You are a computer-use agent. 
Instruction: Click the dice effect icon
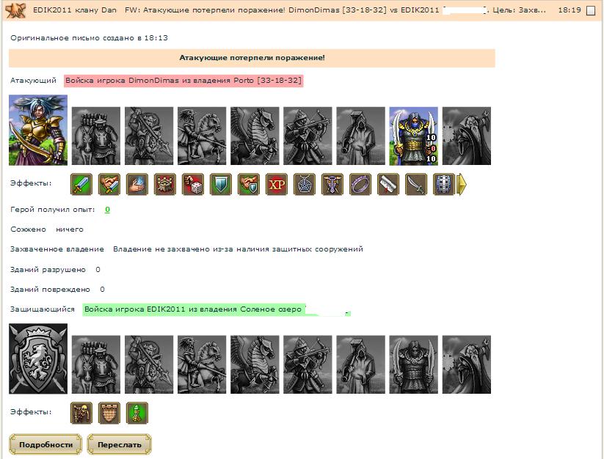[x=193, y=184]
